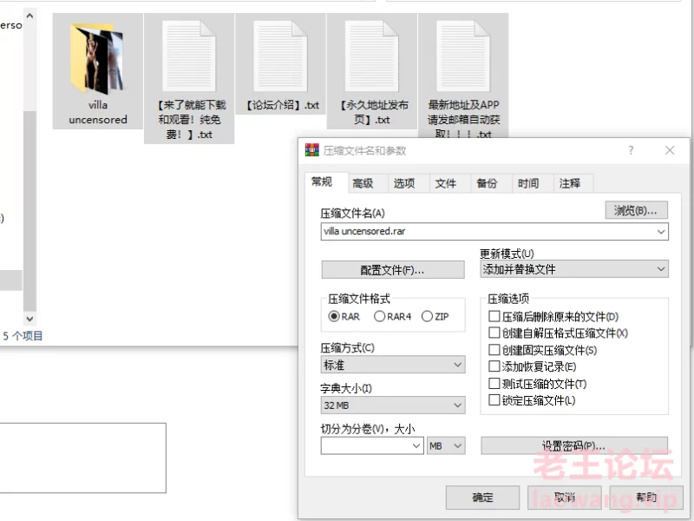
Task: Click the villa uncensored folder name label
Action: point(98,112)
